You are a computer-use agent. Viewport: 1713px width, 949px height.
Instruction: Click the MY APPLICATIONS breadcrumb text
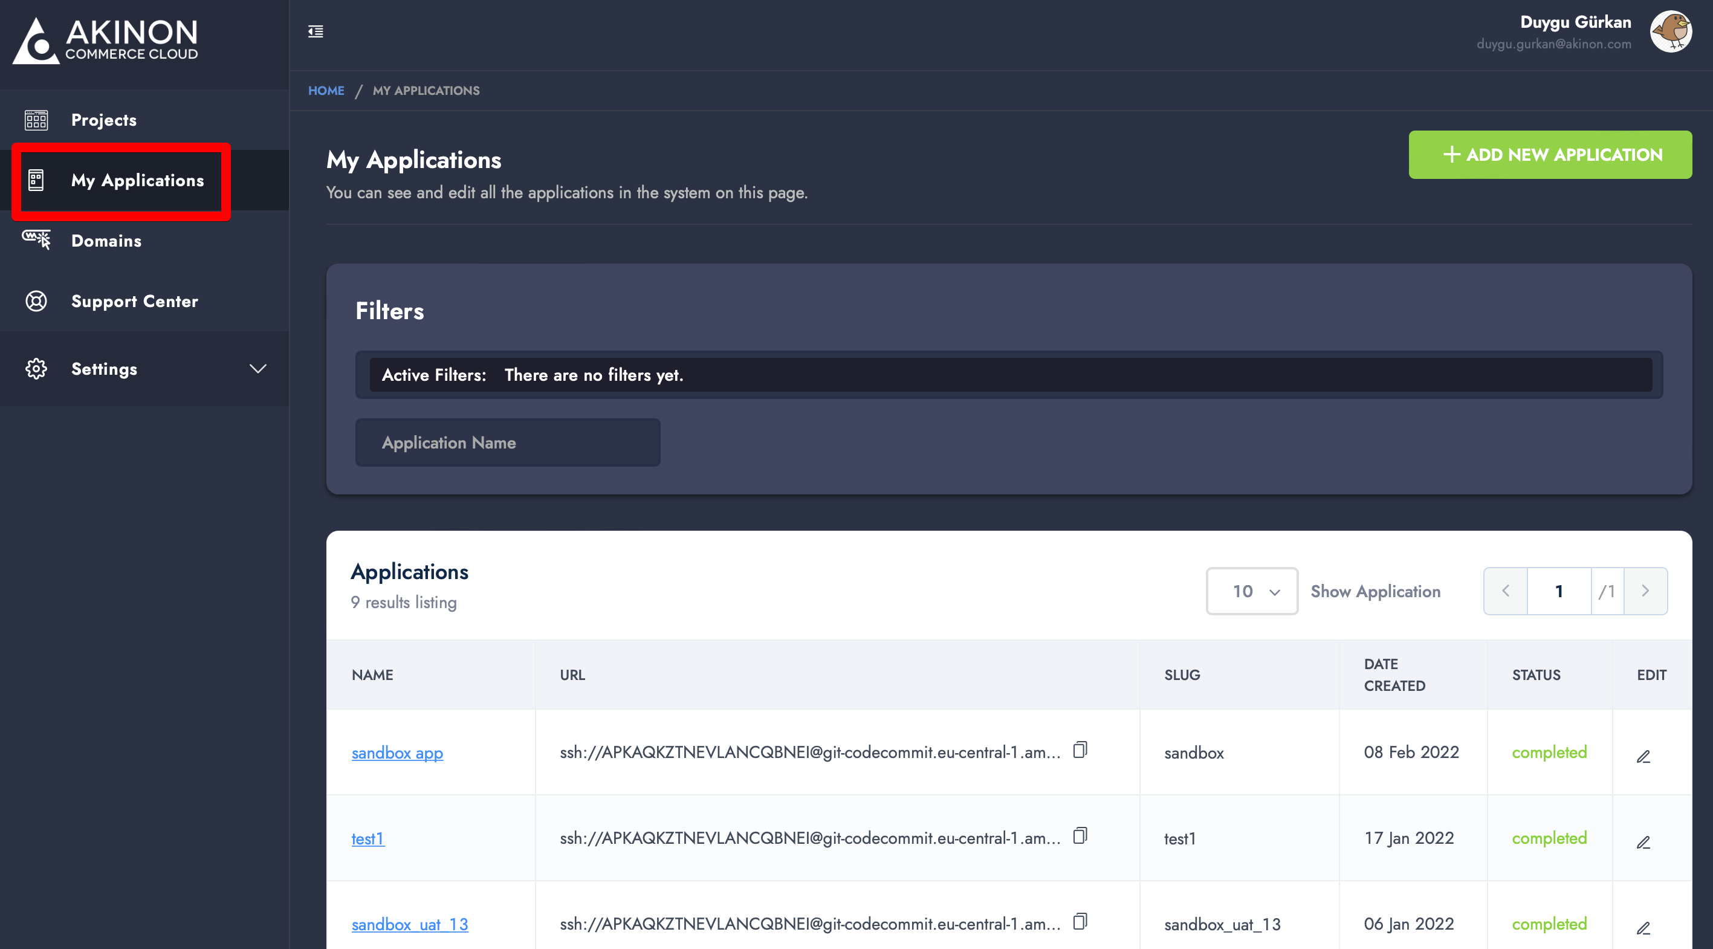tap(426, 91)
